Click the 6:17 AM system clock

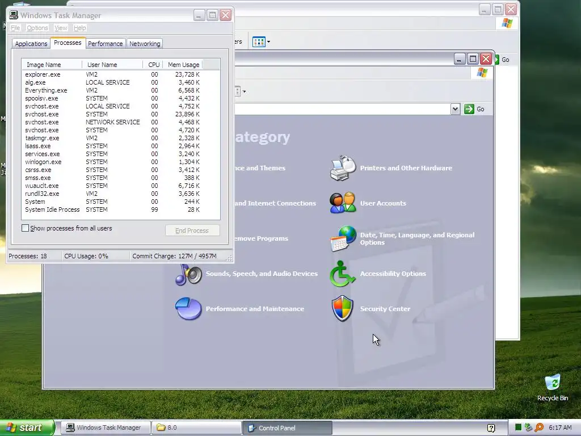tap(560, 427)
